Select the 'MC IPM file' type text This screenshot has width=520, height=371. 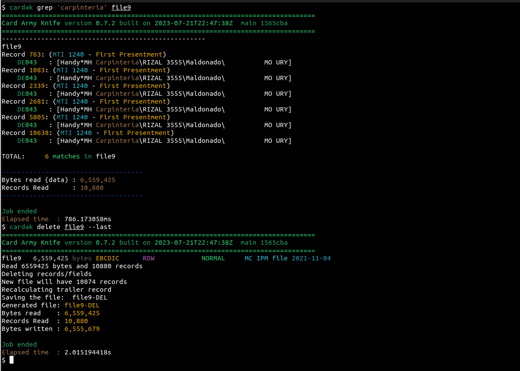266,258
